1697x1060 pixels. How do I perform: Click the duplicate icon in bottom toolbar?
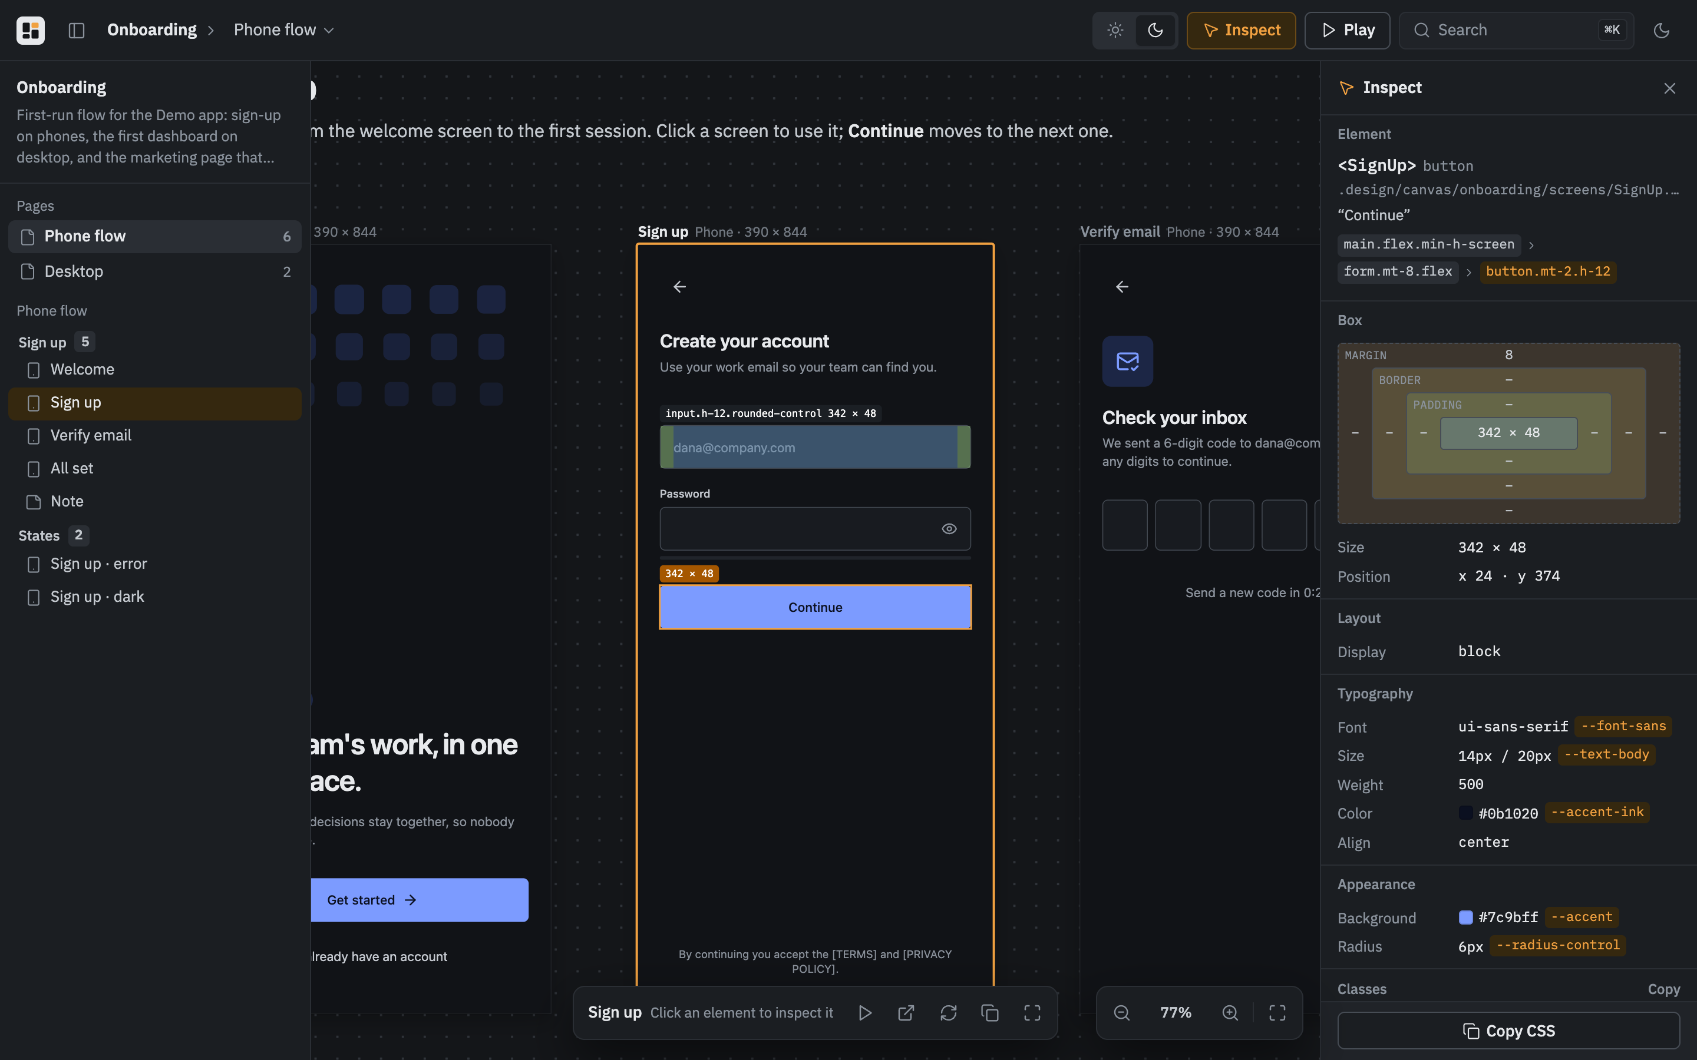click(989, 1013)
